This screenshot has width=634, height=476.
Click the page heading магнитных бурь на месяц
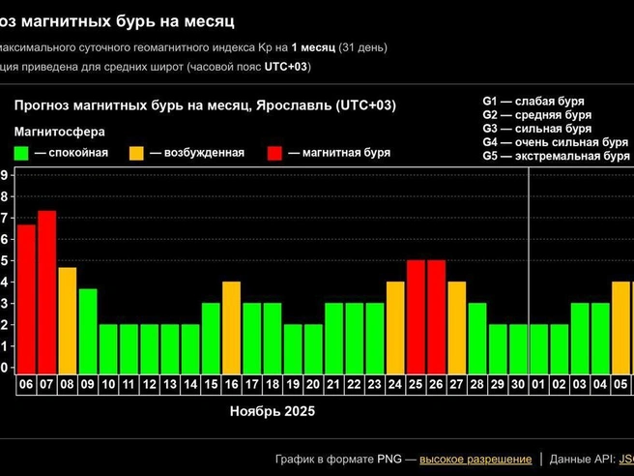coord(128,22)
